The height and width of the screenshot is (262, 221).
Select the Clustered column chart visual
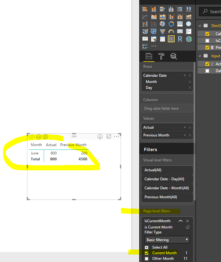tap(171, 9)
